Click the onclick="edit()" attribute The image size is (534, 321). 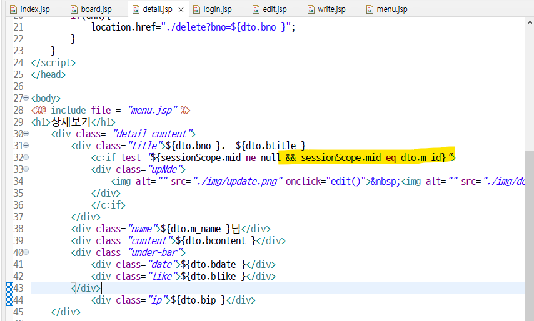326,182
